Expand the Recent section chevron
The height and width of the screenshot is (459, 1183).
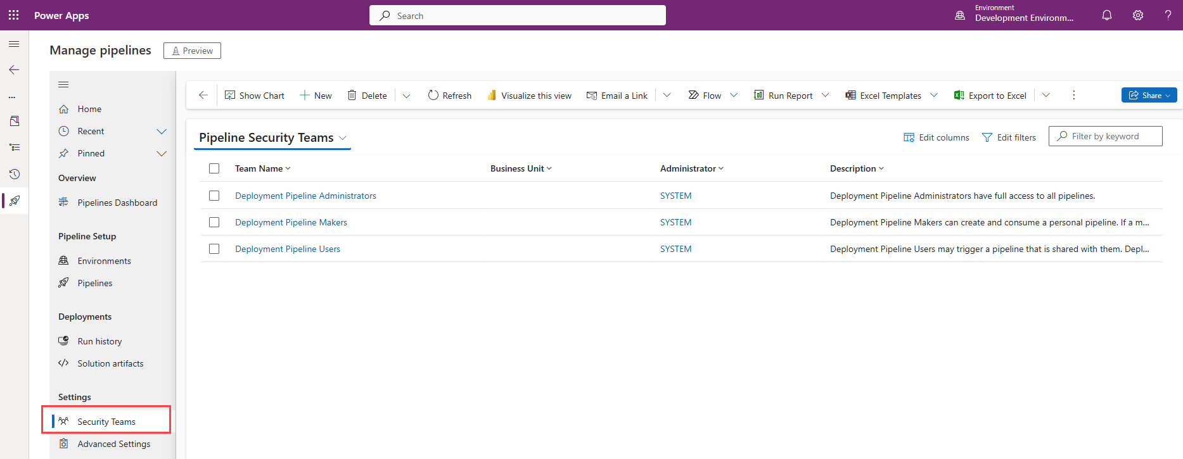[x=162, y=131]
